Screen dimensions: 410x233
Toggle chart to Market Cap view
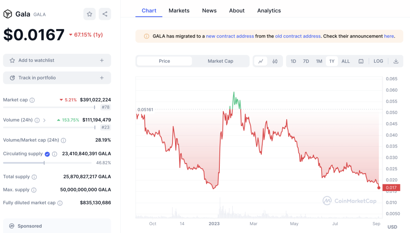(221, 61)
